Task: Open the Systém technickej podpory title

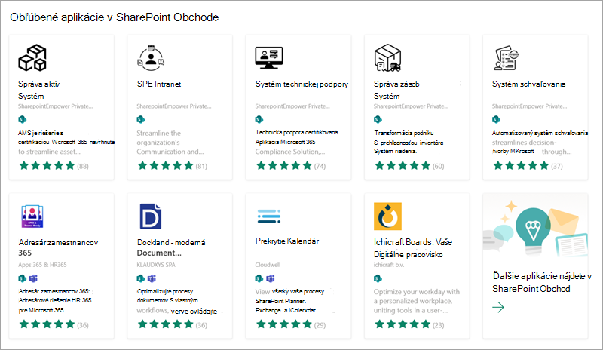Action: (x=302, y=84)
